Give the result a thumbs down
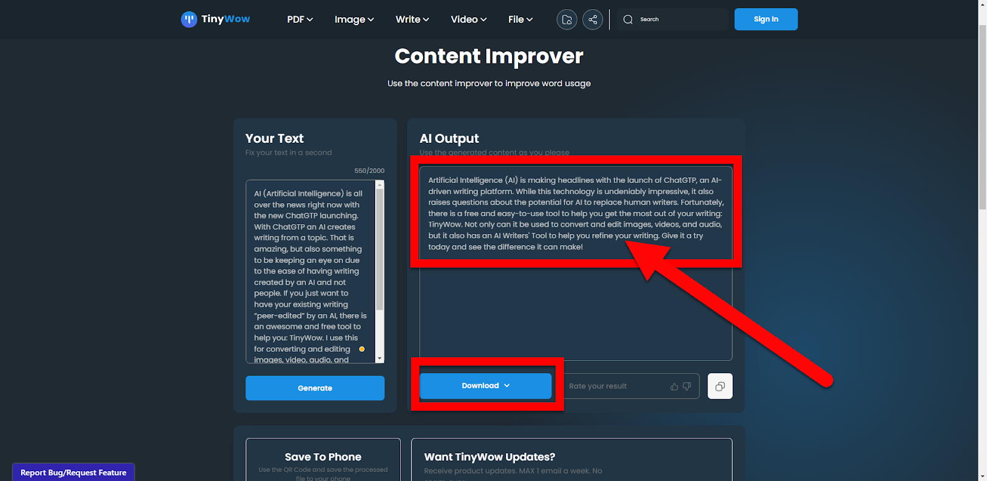987x481 pixels. pyautogui.click(x=687, y=387)
